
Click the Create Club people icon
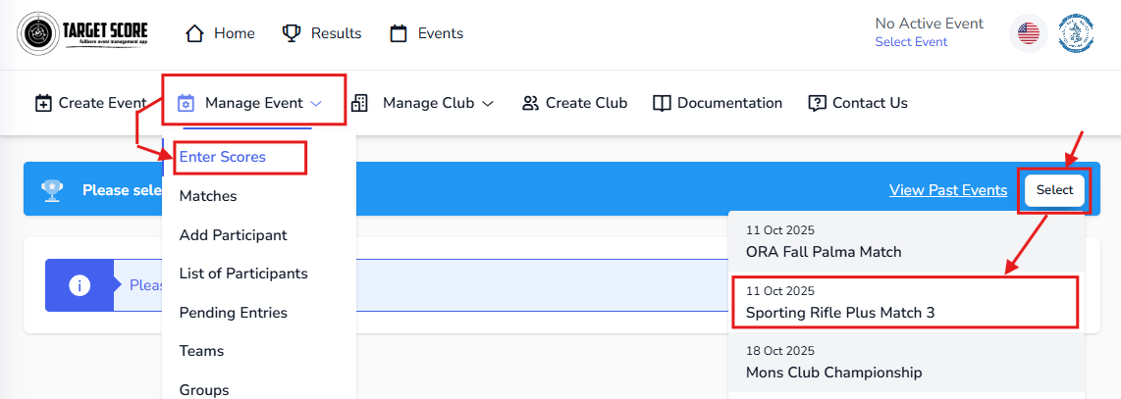pyautogui.click(x=530, y=103)
